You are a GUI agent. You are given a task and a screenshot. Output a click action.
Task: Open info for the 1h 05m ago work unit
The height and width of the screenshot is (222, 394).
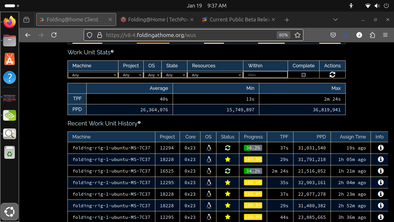pos(381,159)
